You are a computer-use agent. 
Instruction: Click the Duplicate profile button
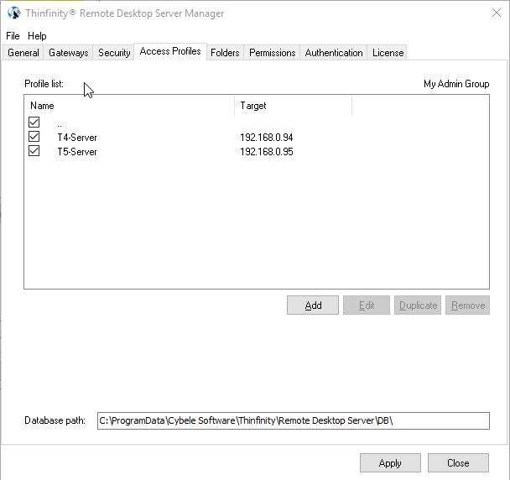[418, 305]
